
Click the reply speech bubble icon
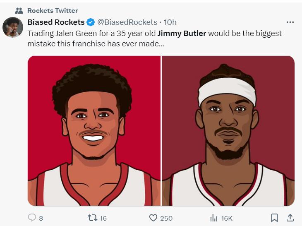coord(32,218)
